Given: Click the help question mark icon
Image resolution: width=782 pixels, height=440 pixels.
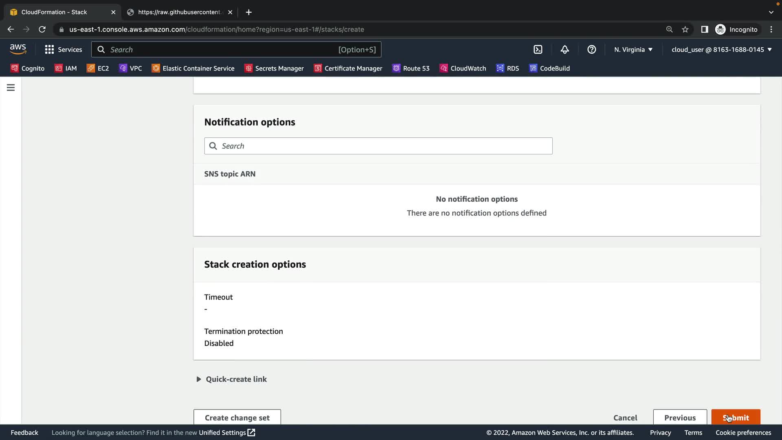Looking at the screenshot, I should (x=591, y=49).
